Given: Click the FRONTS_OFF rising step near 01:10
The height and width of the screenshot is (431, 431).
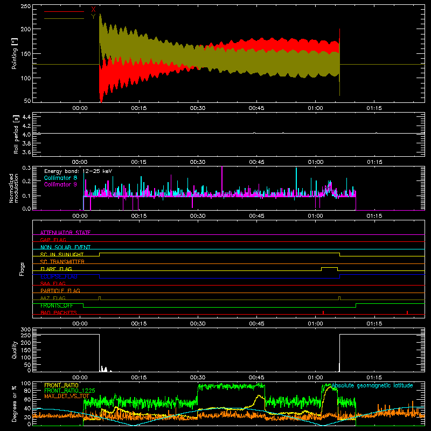Looking at the screenshot, I should click(x=356, y=305).
